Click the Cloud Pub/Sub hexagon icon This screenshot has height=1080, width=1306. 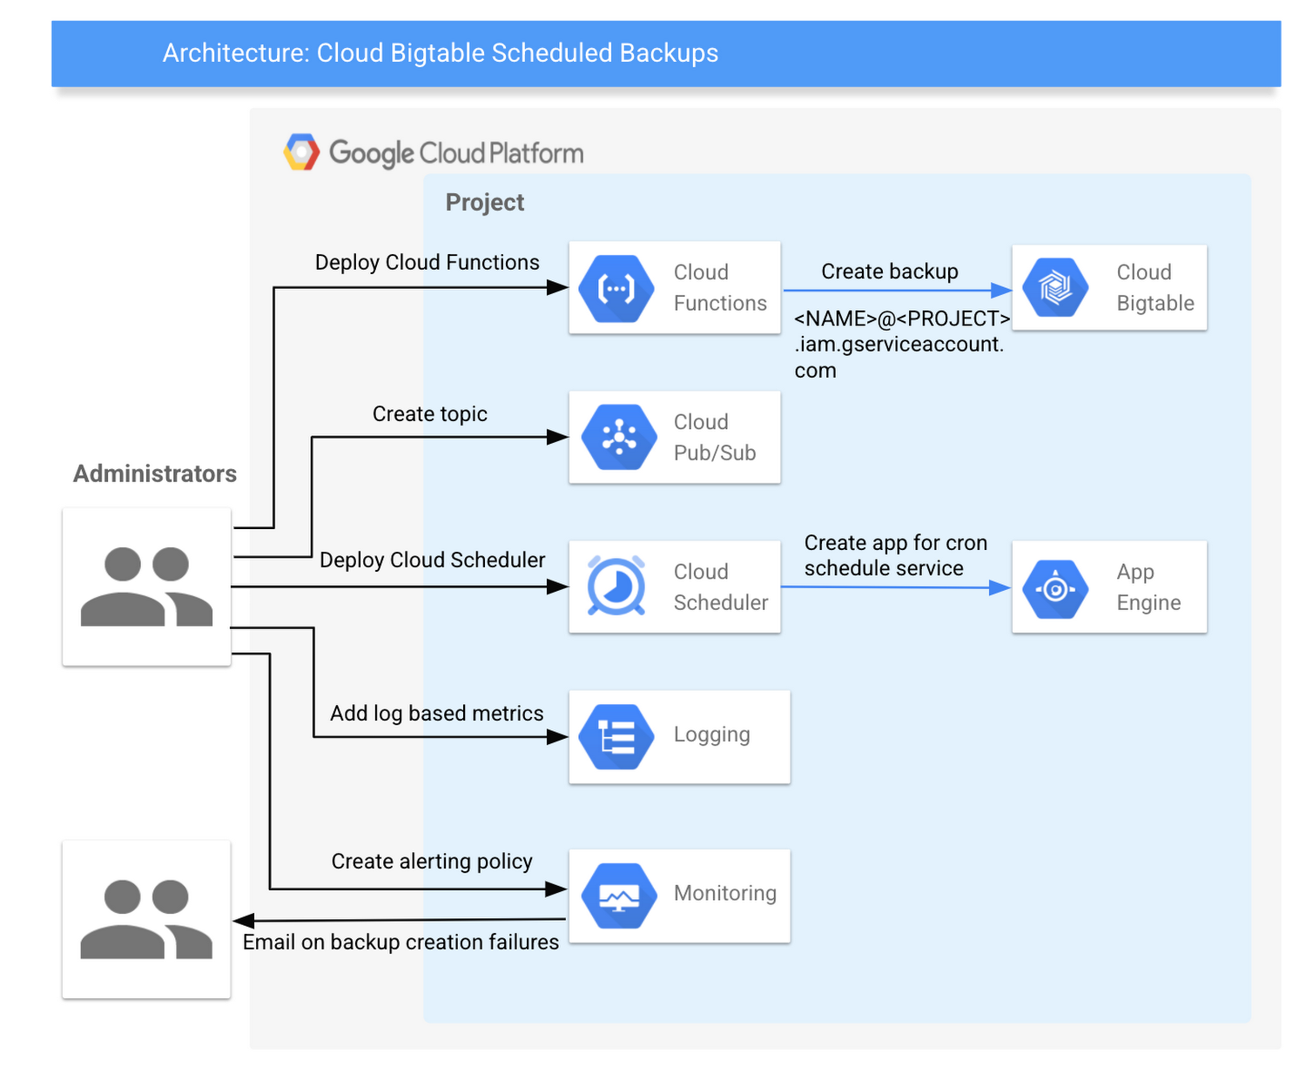[619, 437]
